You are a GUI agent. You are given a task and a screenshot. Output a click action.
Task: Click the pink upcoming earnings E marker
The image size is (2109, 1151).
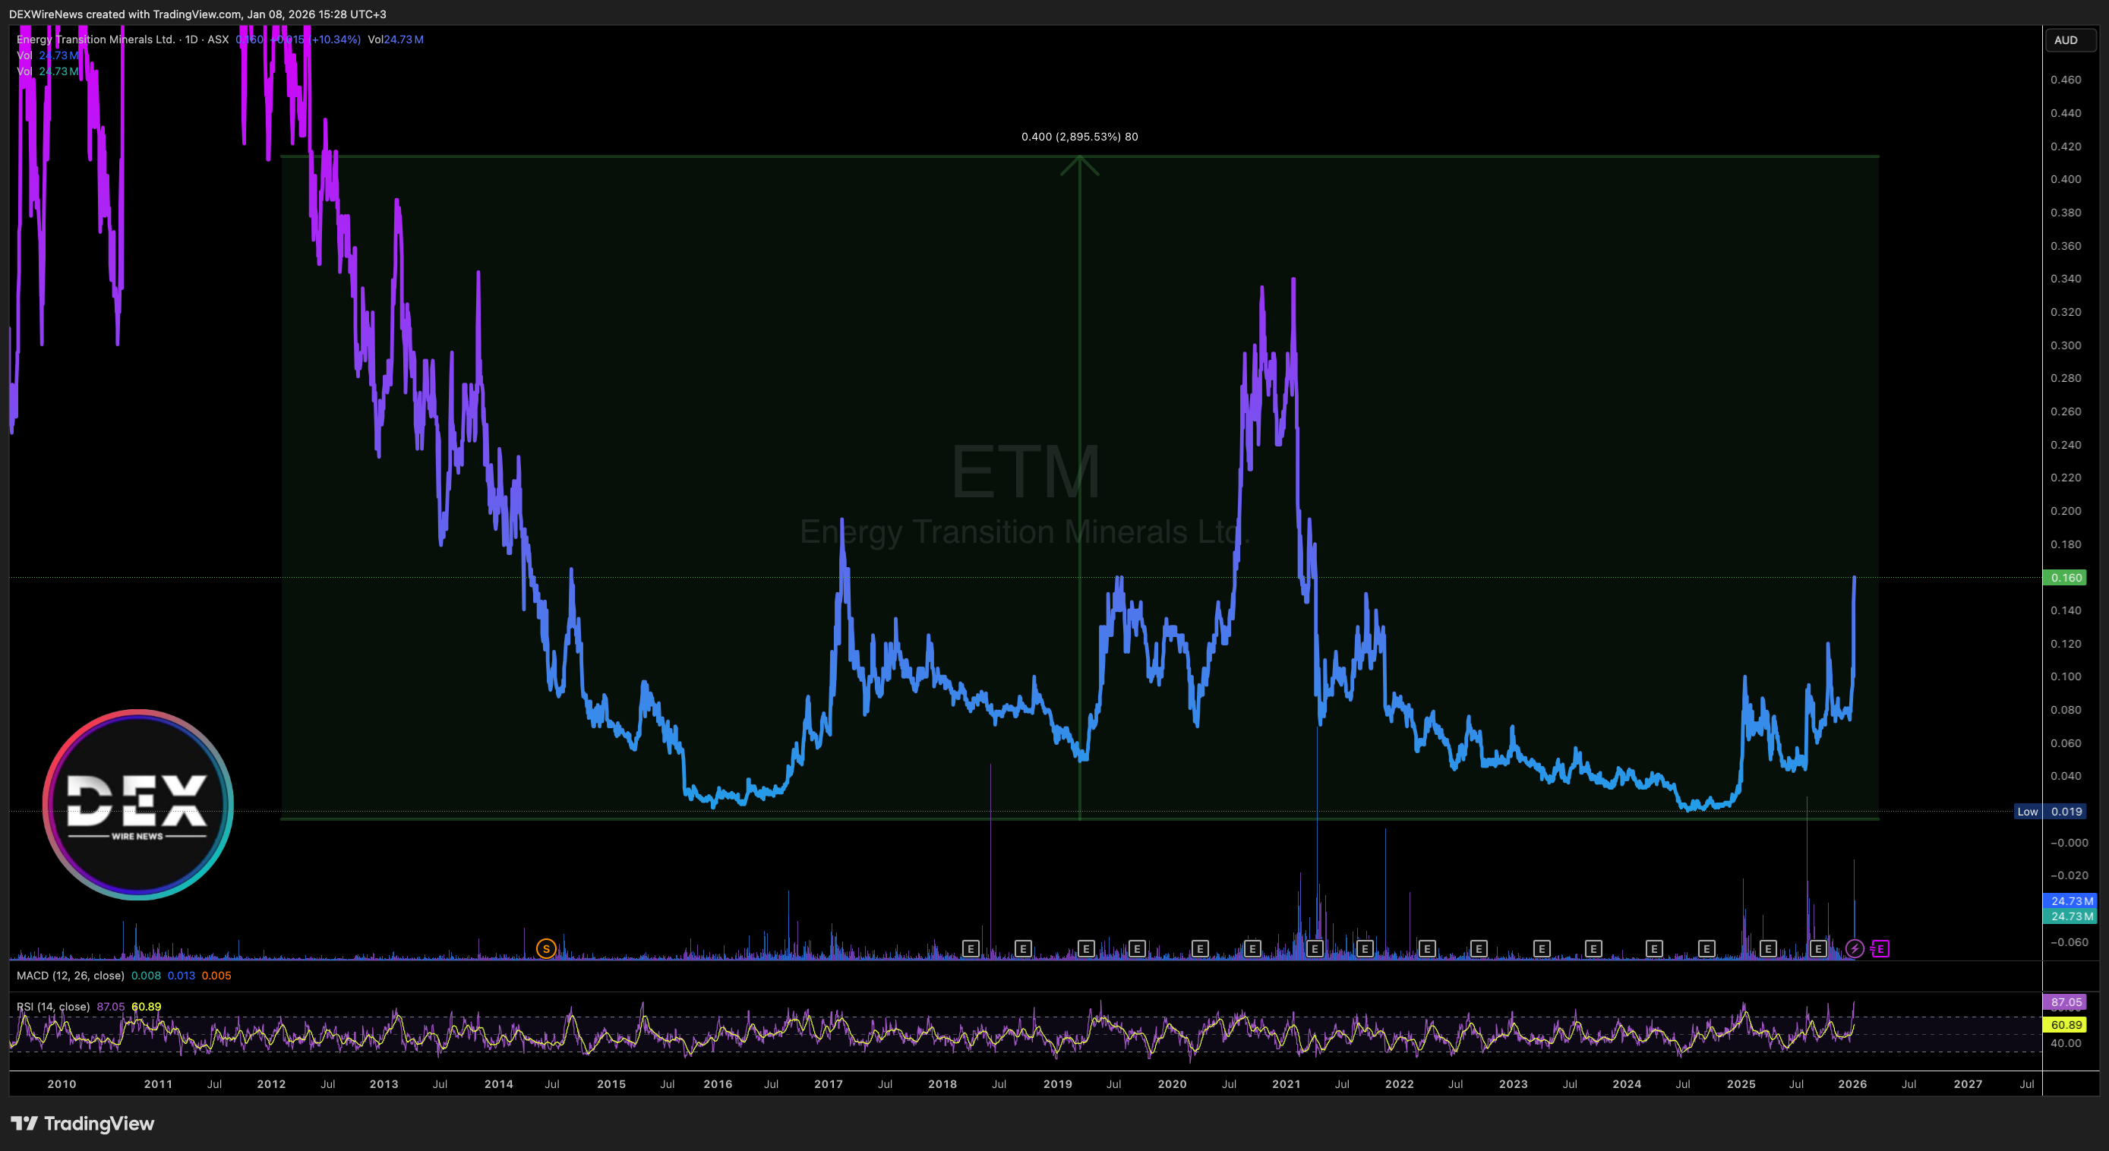pyautogui.click(x=1880, y=949)
